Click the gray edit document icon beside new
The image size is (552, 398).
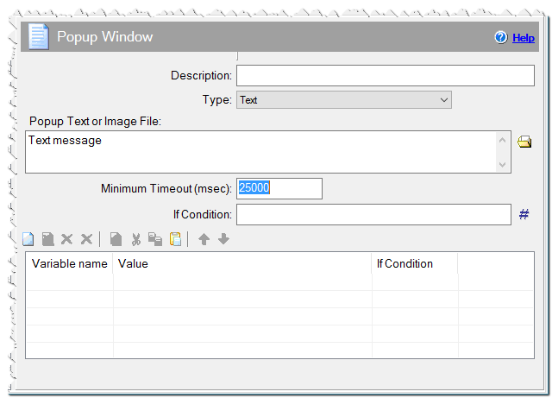48,239
